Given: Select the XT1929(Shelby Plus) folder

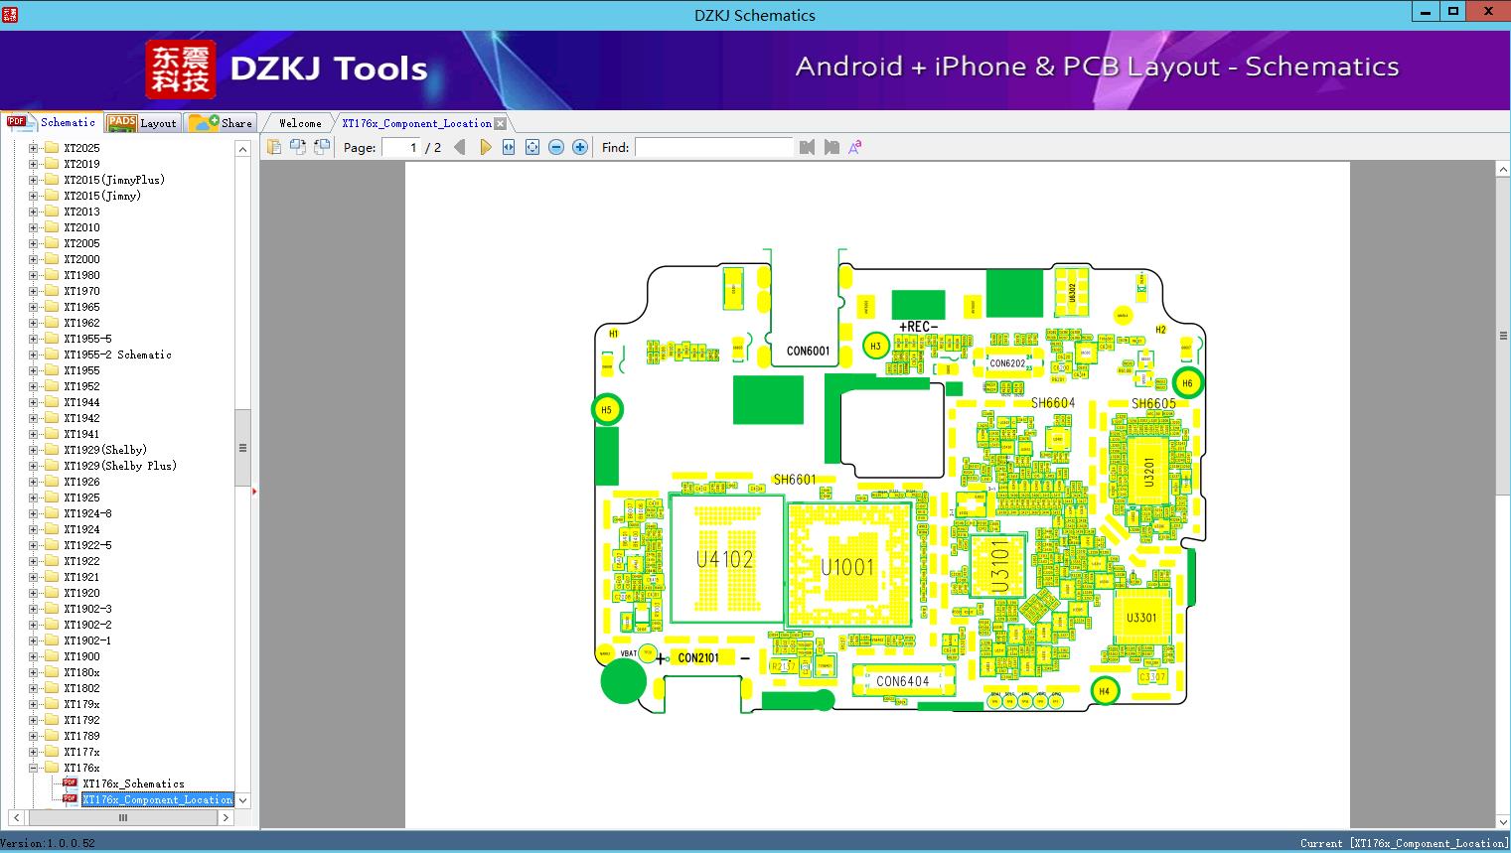Looking at the screenshot, I should tap(120, 466).
